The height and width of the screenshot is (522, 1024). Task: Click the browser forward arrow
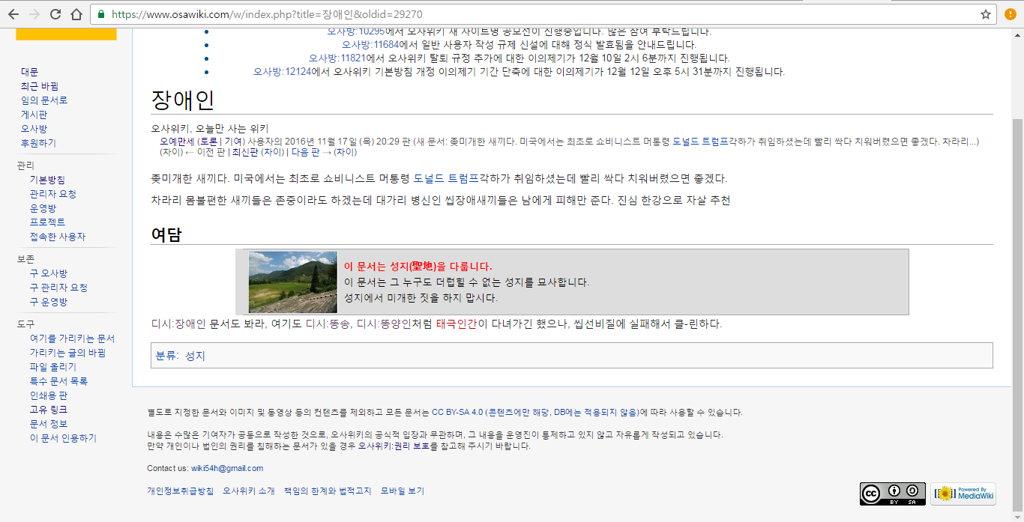[34, 14]
